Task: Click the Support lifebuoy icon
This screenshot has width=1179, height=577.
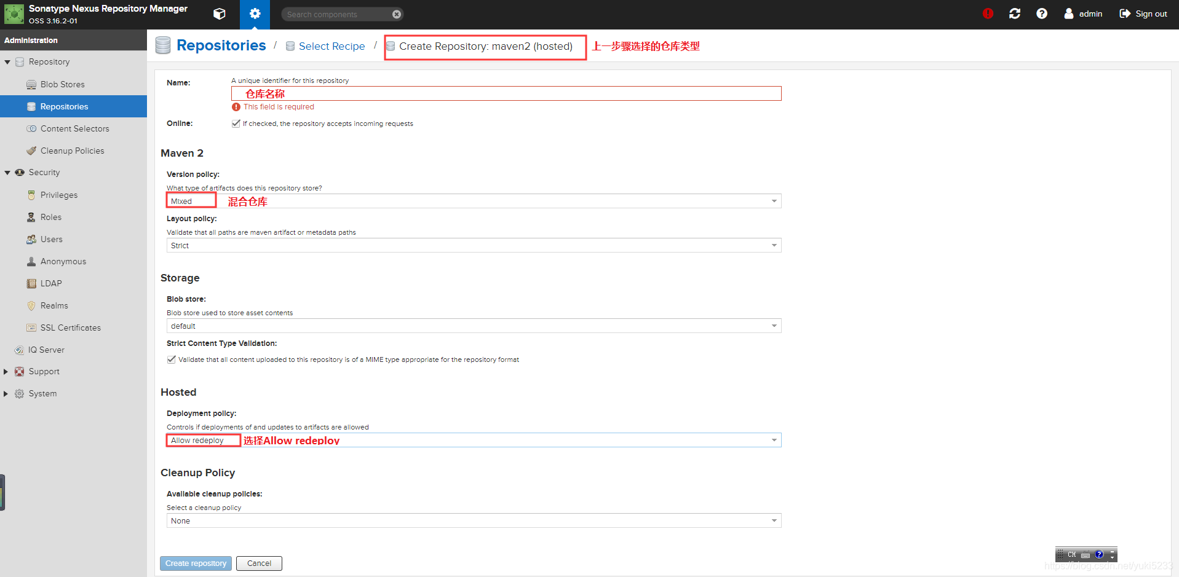Action: 20,372
